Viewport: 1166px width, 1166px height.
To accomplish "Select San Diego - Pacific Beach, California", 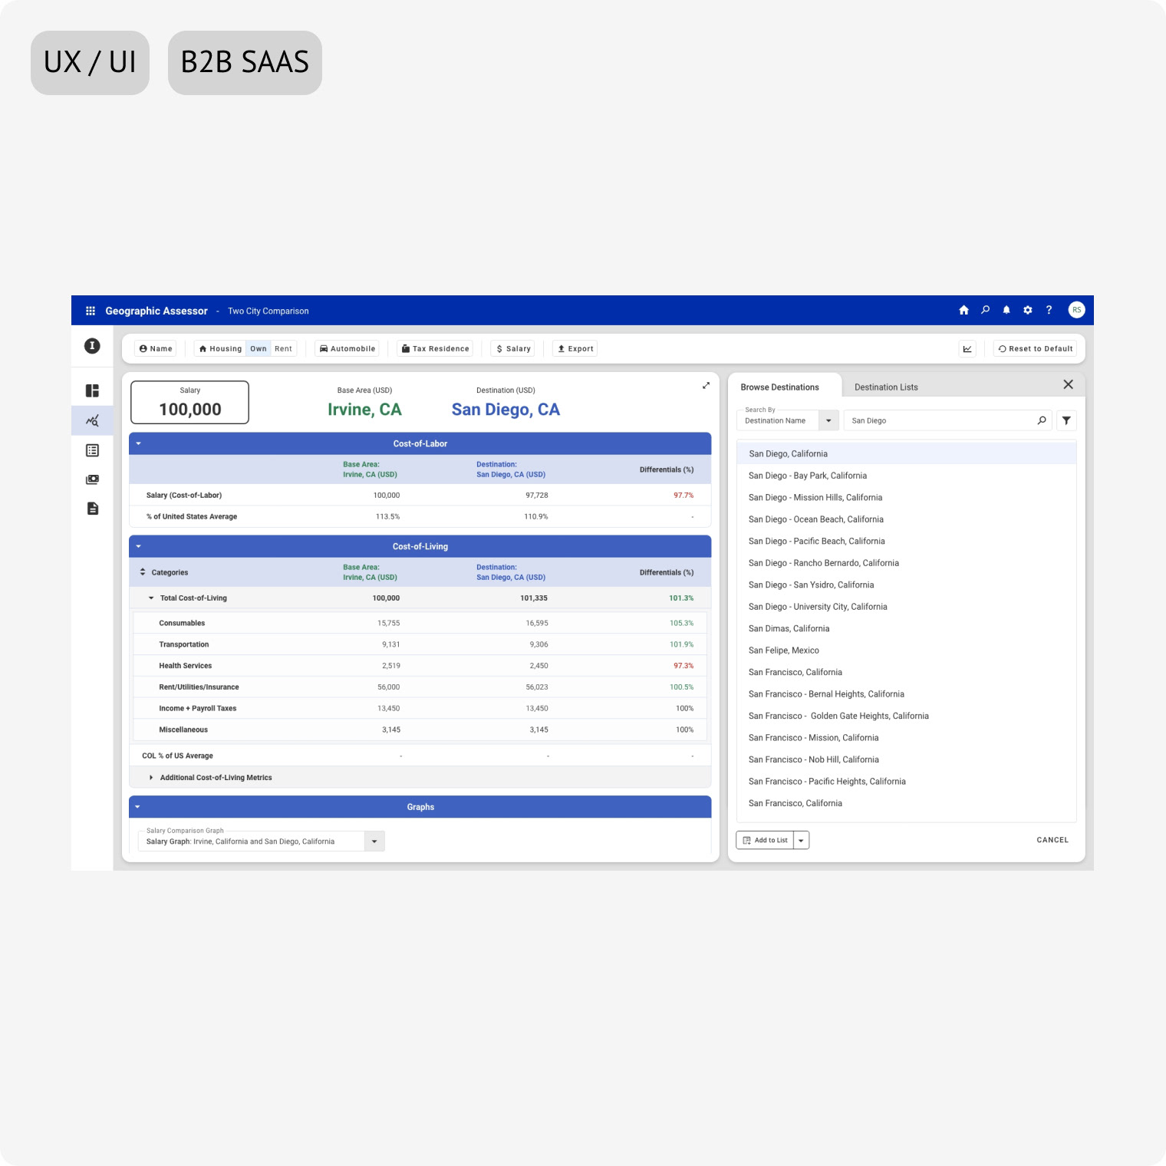I will pyautogui.click(x=907, y=542).
